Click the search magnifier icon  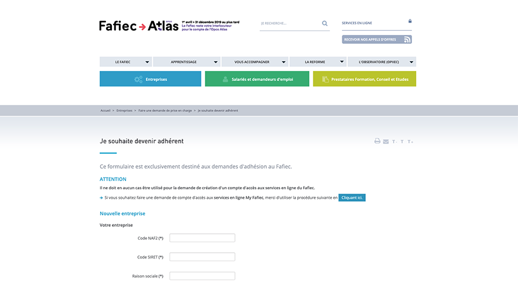tap(325, 24)
